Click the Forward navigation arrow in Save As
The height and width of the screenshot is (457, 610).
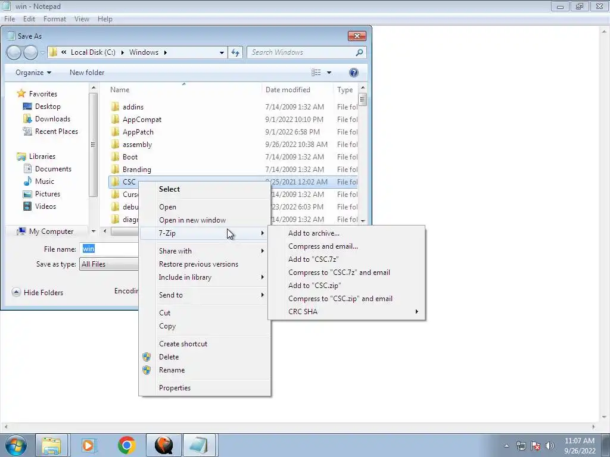pyautogui.click(x=31, y=52)
